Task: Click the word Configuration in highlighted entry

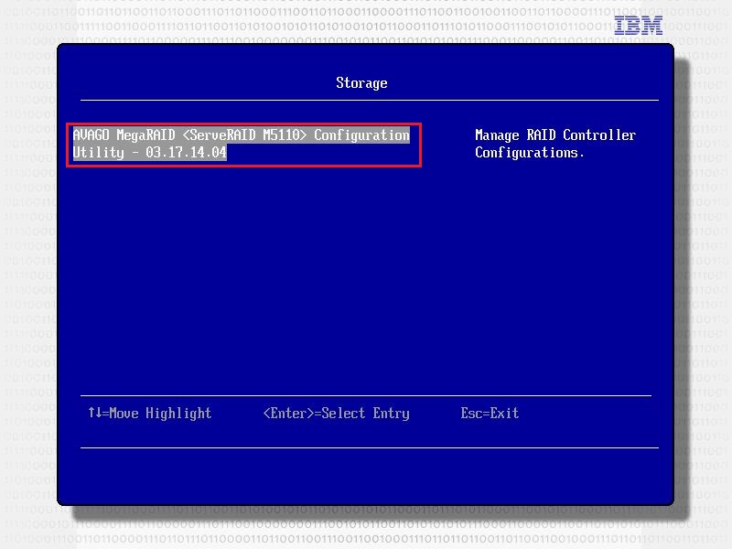Action: (x=361, y=135)
